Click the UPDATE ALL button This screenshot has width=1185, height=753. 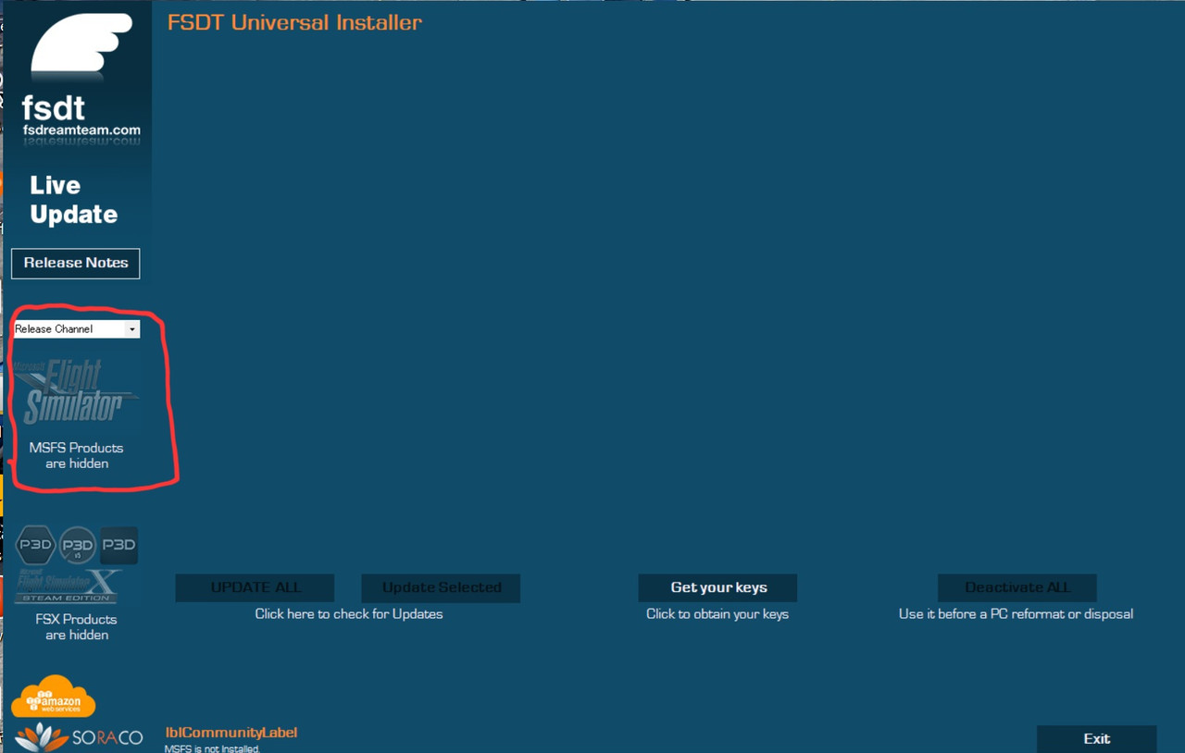click(x=256, y=587)
